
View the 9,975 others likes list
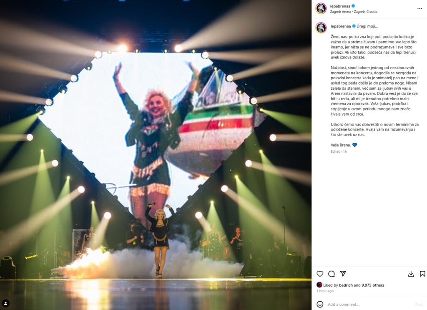pos(373,285)
